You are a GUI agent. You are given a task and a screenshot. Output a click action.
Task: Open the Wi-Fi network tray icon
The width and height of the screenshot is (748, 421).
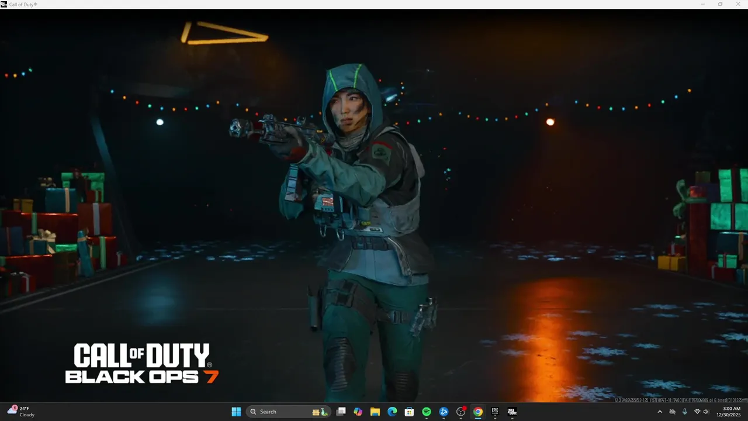[697, 412]
